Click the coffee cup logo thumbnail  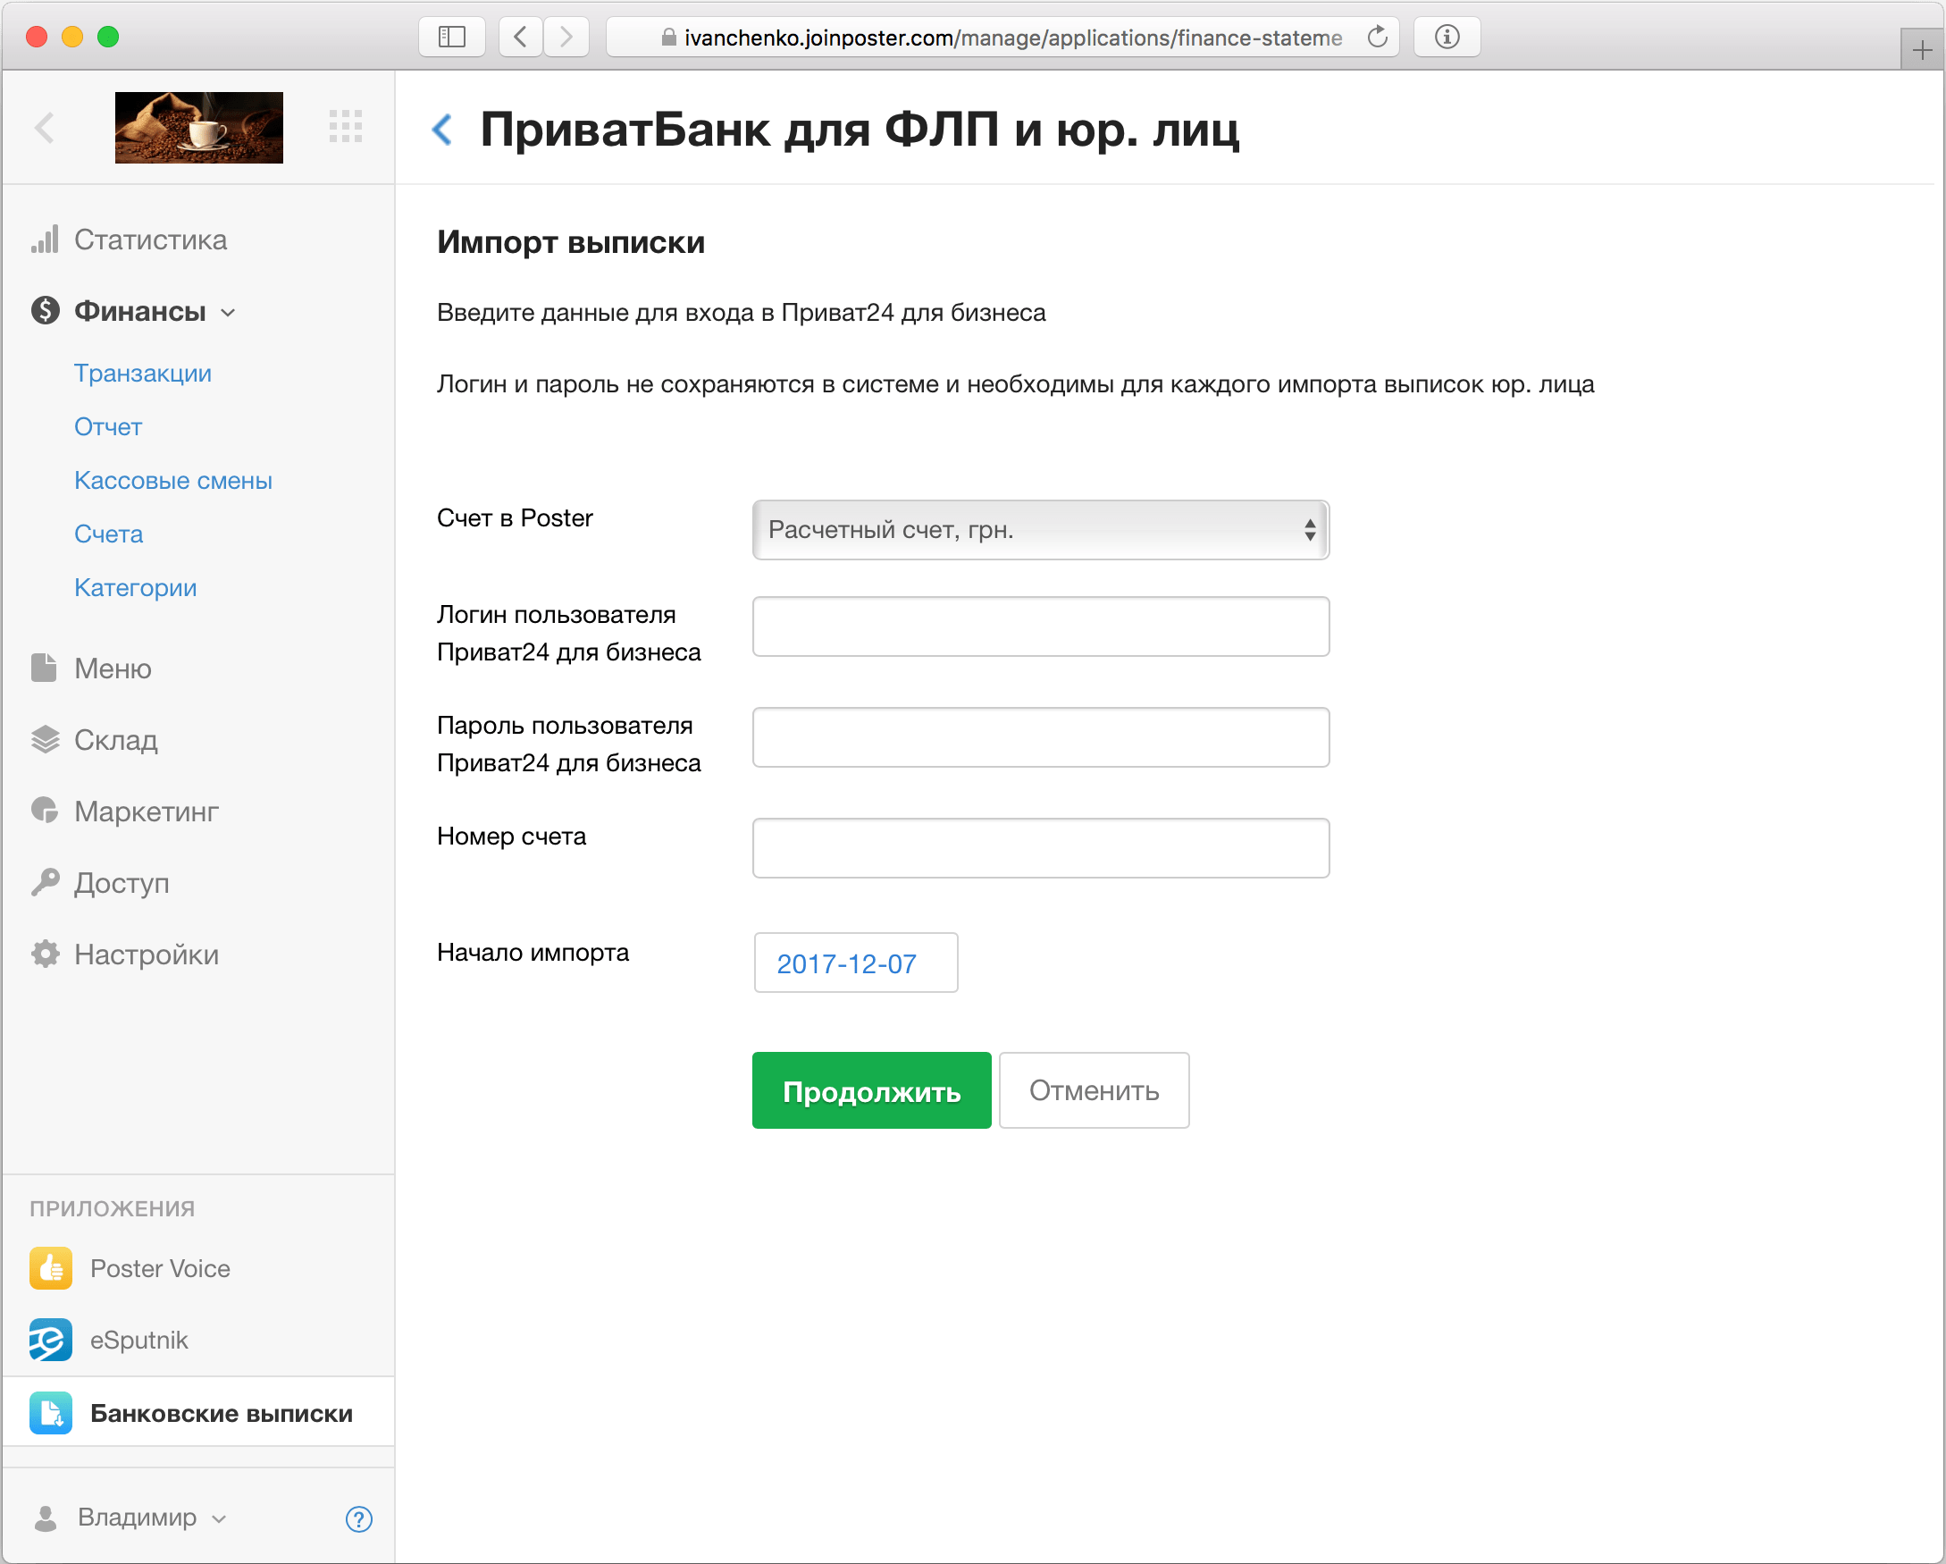199,127
